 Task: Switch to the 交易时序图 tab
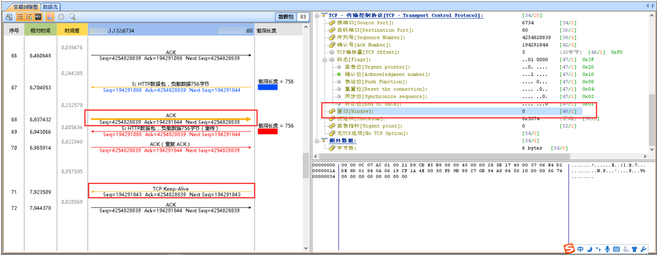(x=25, y=6)
